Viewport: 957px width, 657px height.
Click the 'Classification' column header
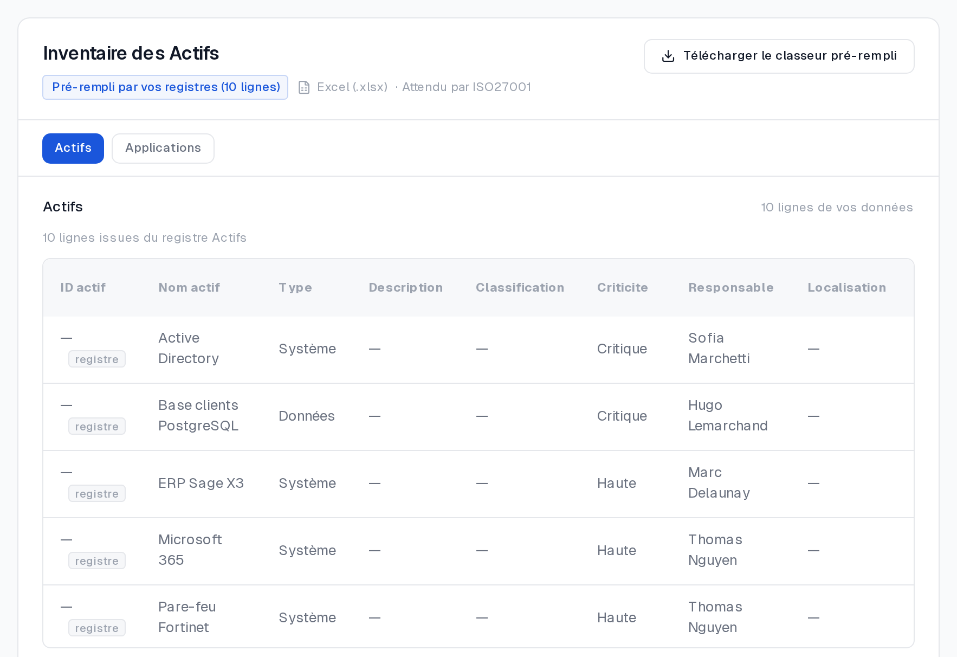click(x=520, y=287)
